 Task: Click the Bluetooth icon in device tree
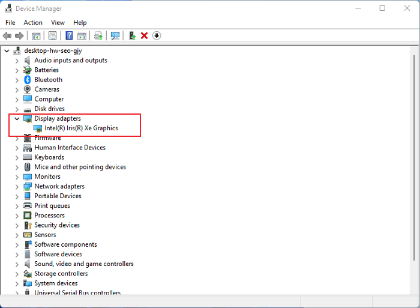pyautogui.click(x=28, y=80)
